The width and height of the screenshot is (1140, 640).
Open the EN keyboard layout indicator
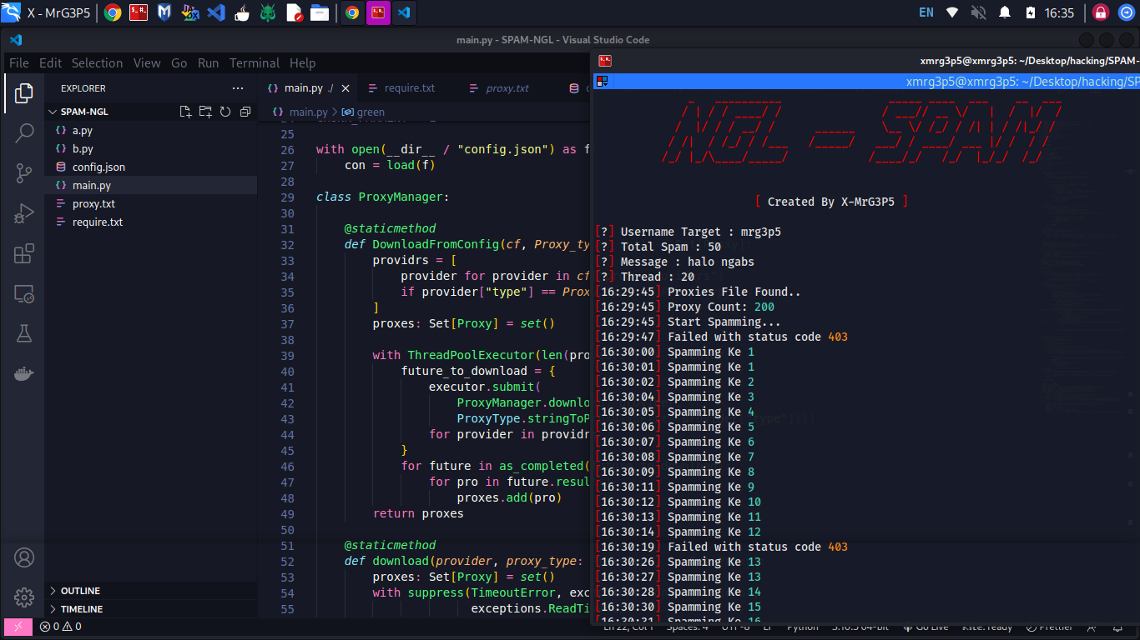click(x=926, y=12)
